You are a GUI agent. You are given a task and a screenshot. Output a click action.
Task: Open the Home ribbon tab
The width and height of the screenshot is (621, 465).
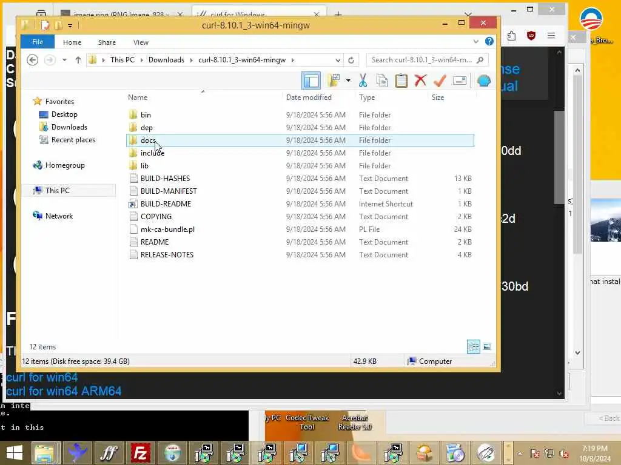(x=72, y=42)
